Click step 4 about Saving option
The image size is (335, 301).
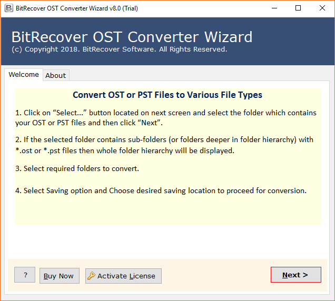click(161, 190)
